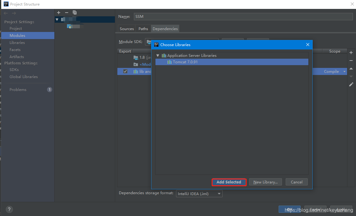Click the back navigation arrow
Viewport: 356px width, 216px height.
(x=6, y=13)
